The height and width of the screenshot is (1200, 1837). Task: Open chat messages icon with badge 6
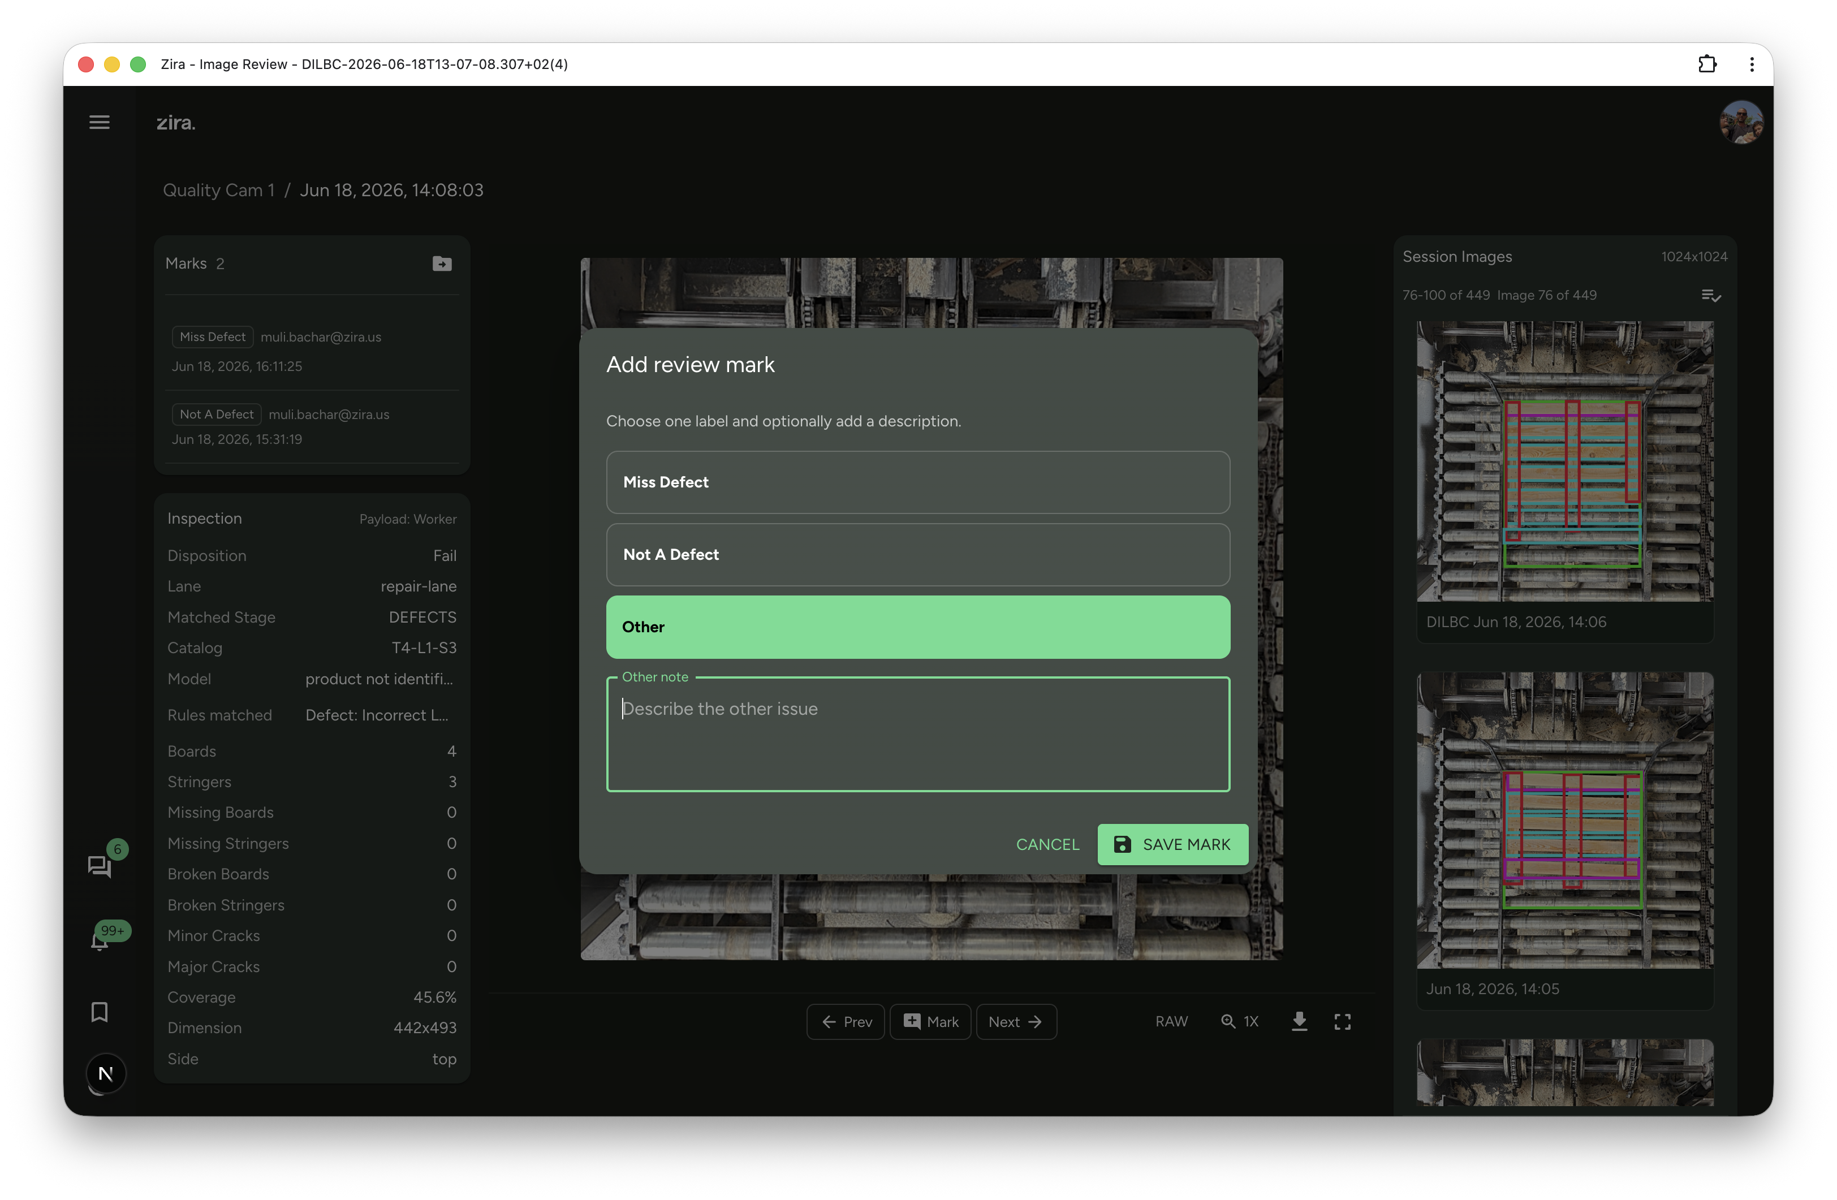point(100,866)
